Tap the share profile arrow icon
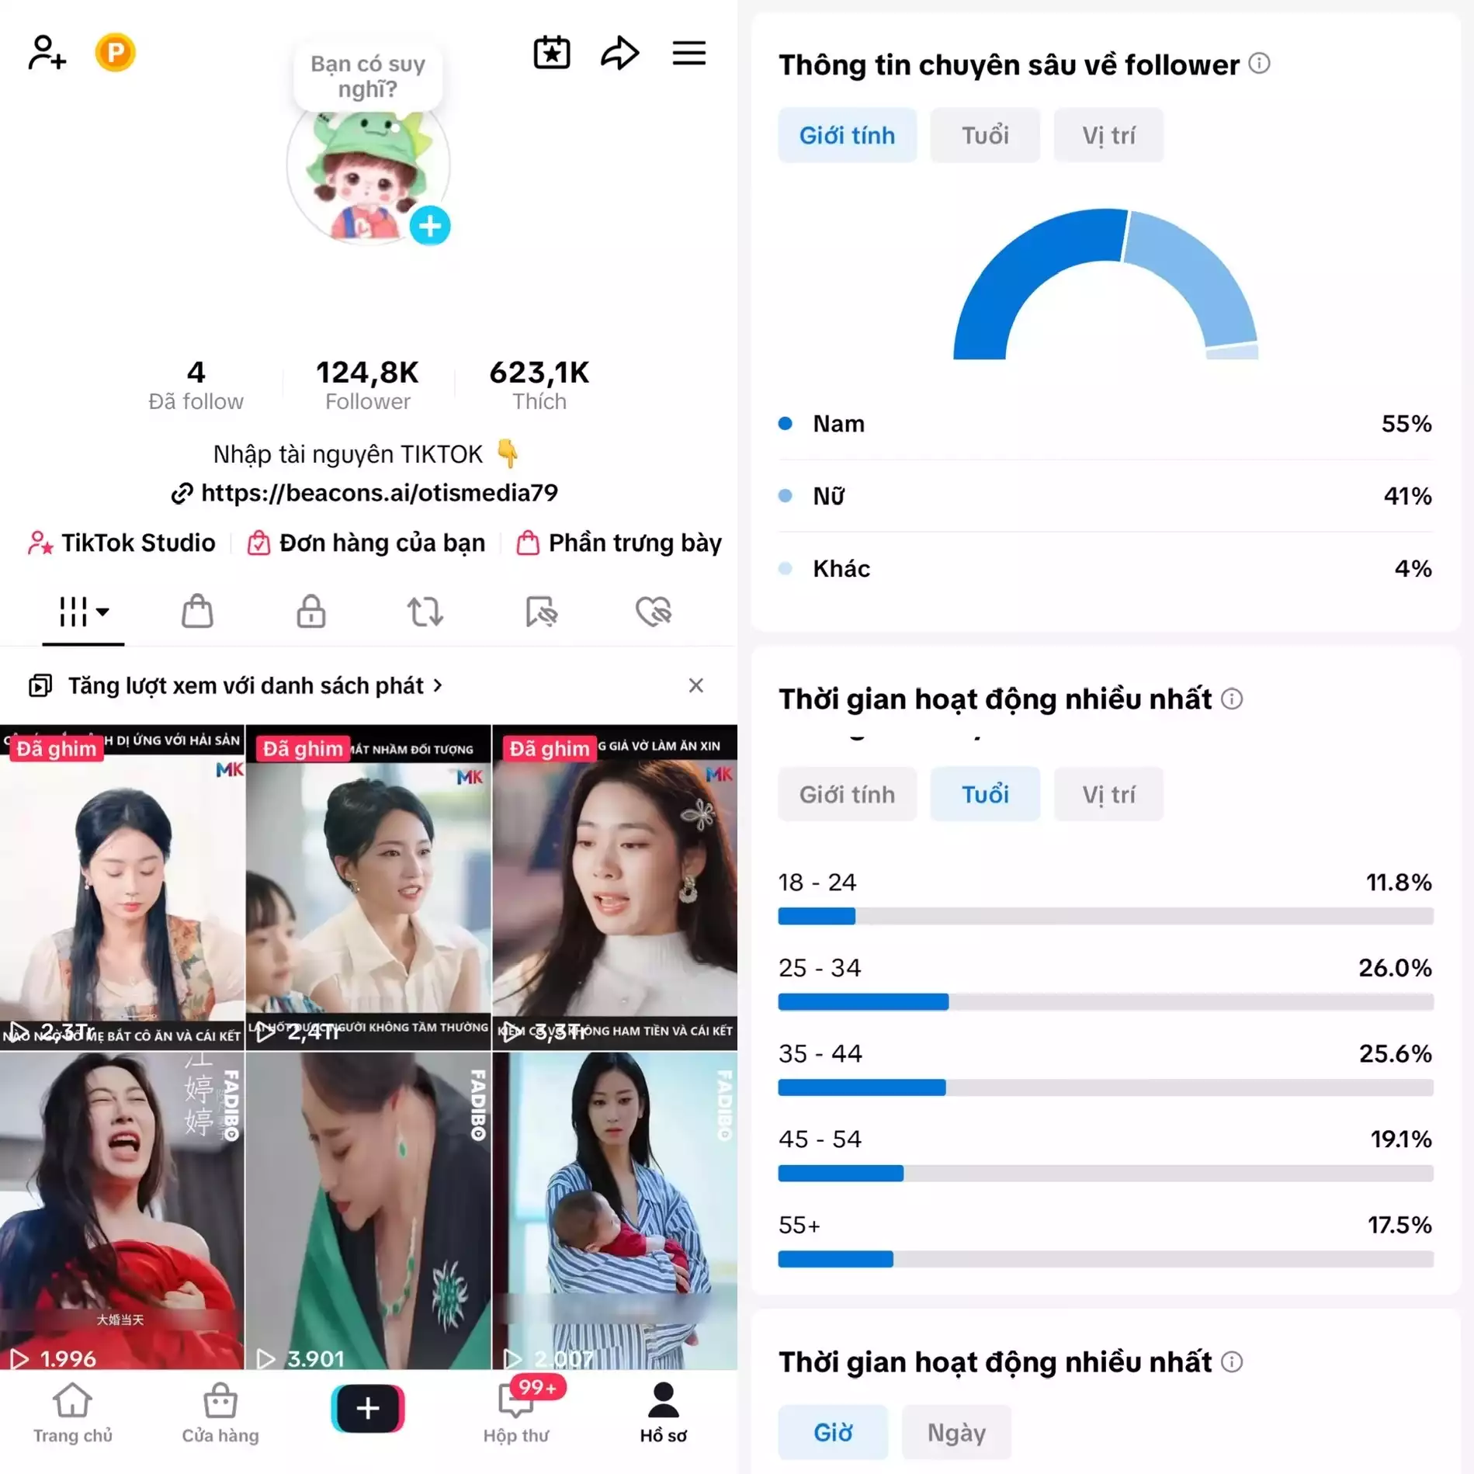1474x1474 pixels. click(x=620, y=53)
